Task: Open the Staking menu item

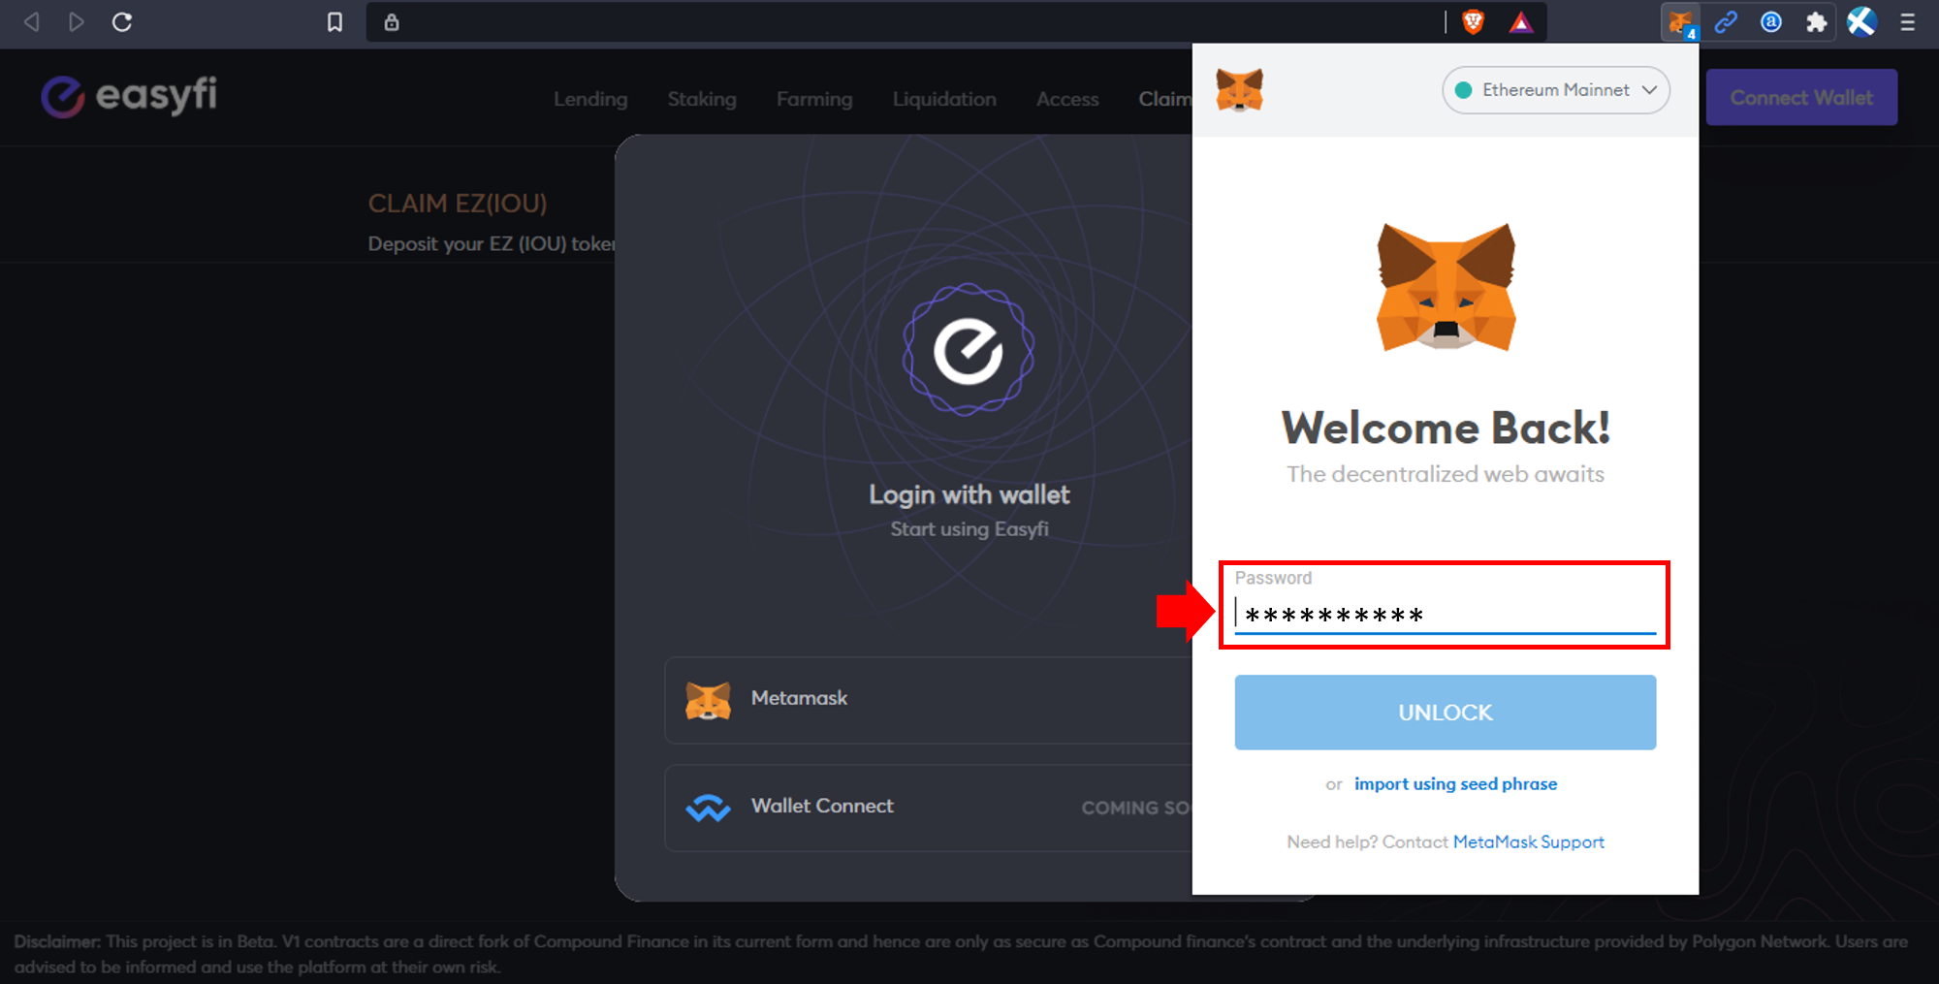Action: [702, 99]
